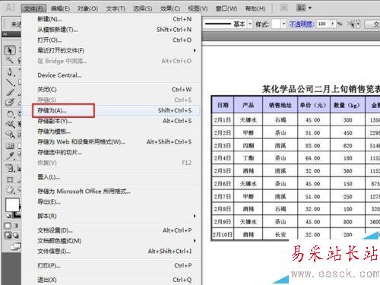Choose 存储为 Microsoft Office 所用格式 entry
This screenshot has height=285, width=380.
(x=111, y=192)
